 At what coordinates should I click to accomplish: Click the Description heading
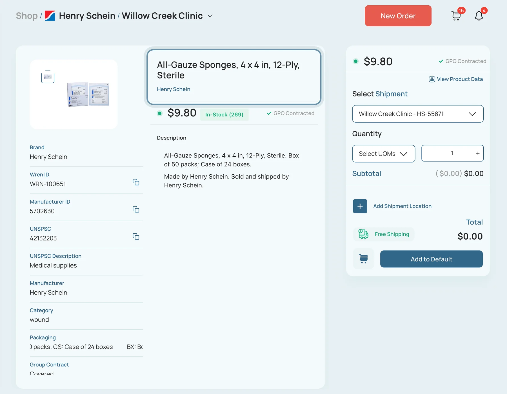coord(172,138)
